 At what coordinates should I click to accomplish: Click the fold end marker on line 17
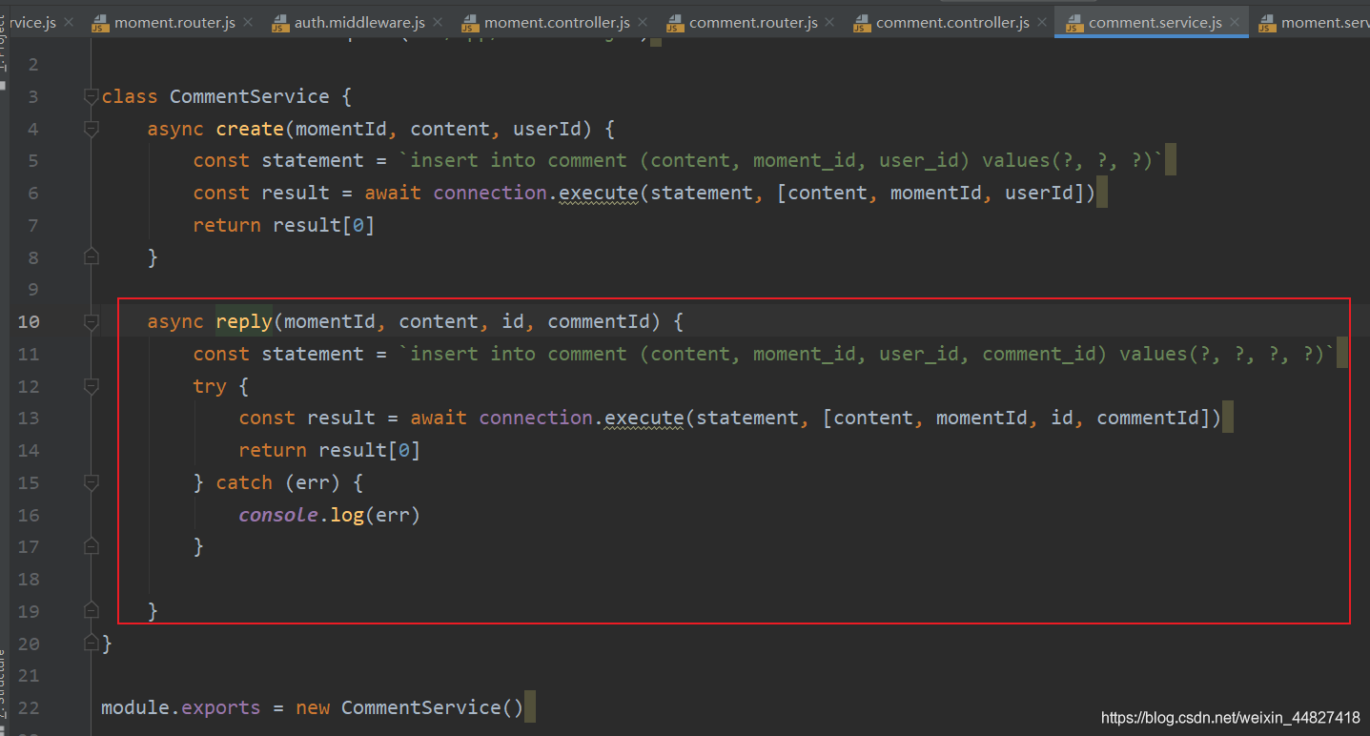coord(91,546)
